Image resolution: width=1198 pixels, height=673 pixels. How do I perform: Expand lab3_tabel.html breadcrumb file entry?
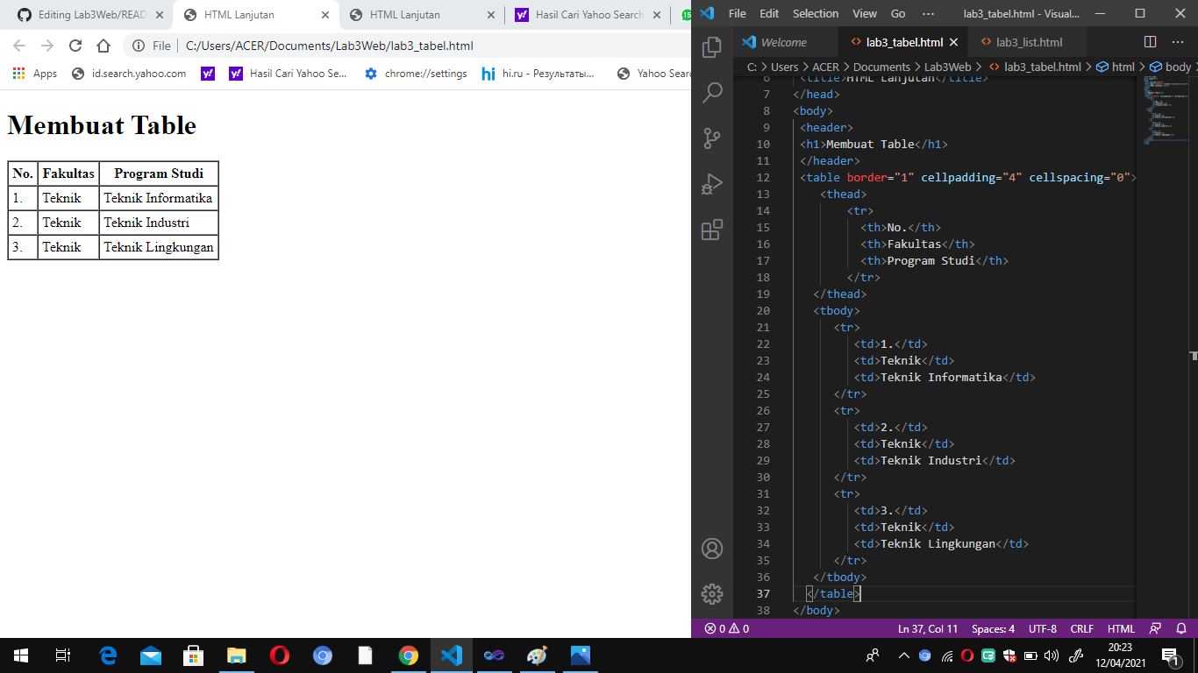1035,67
